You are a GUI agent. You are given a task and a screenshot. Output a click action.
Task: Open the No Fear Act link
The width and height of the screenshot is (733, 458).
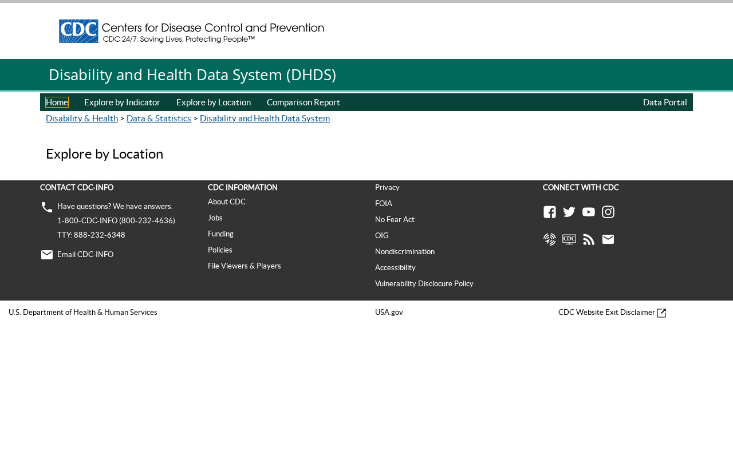pos(395,219)
